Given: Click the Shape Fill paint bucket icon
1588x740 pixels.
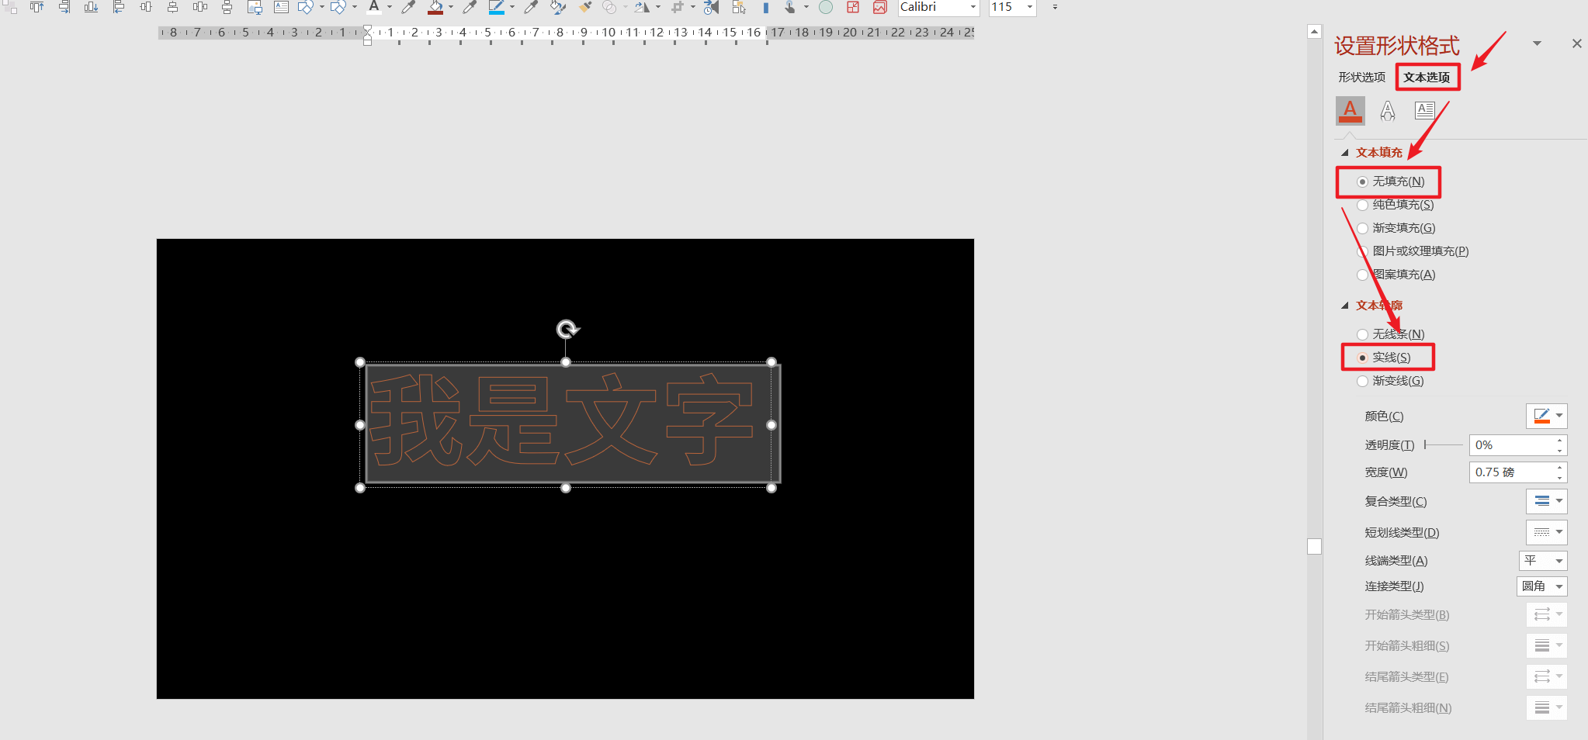Looking at the screenshot, I should tap(435, 7).
